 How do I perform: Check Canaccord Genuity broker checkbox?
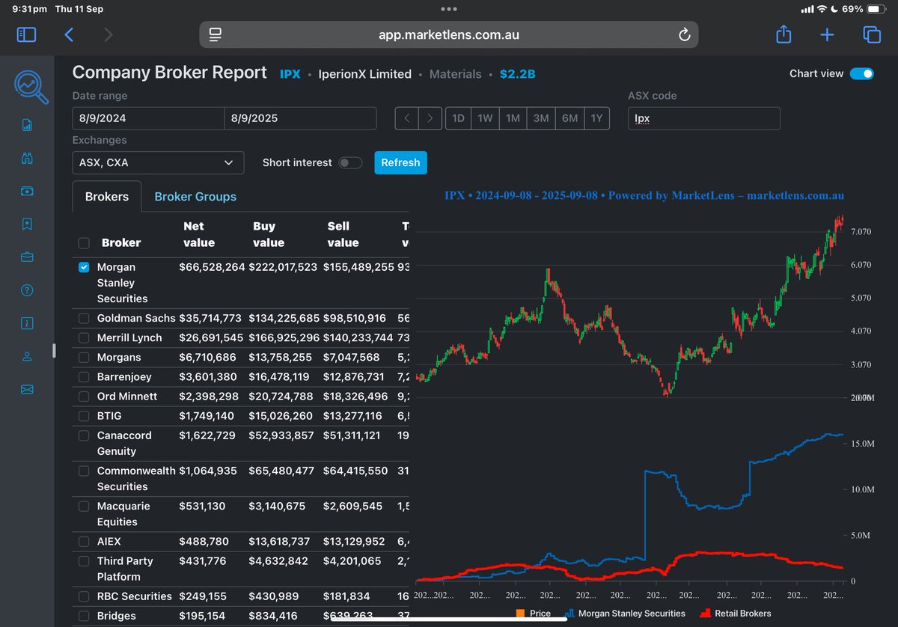84,435
